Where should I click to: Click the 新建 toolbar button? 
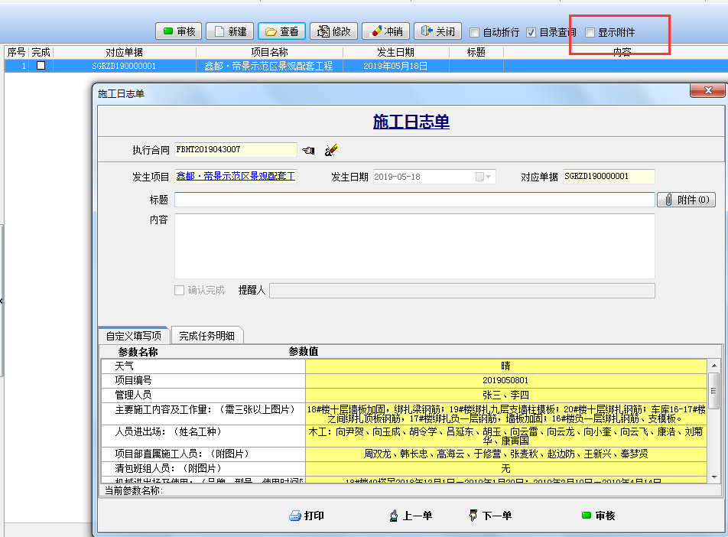pos(229,31)
